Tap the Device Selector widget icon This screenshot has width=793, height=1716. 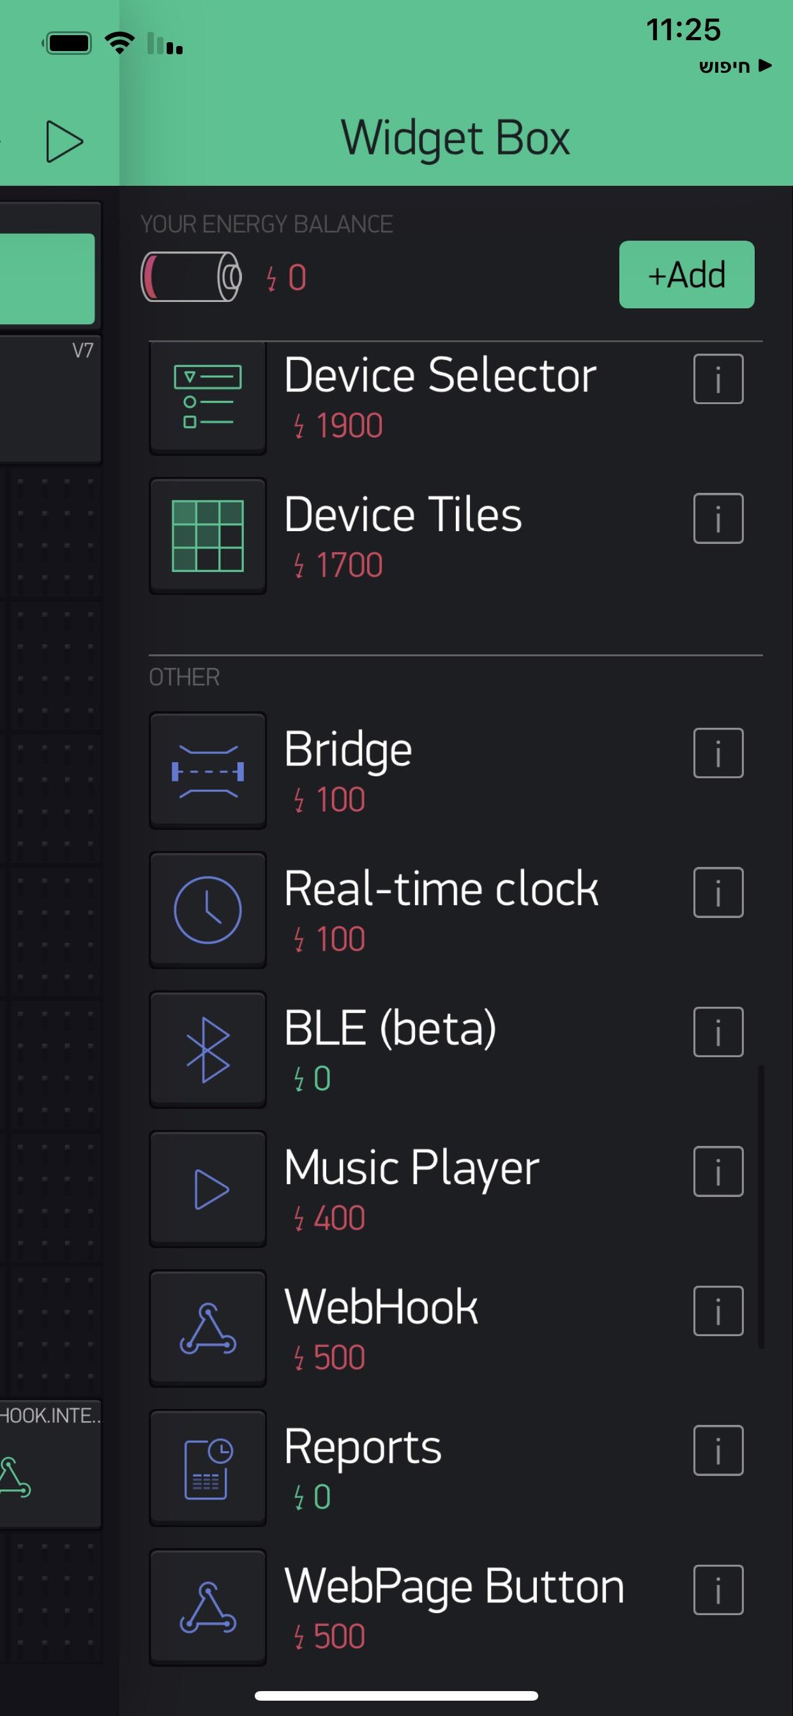click(208, 397)
